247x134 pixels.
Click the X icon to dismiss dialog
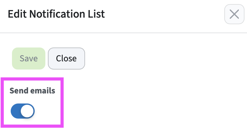click(234, 14)
